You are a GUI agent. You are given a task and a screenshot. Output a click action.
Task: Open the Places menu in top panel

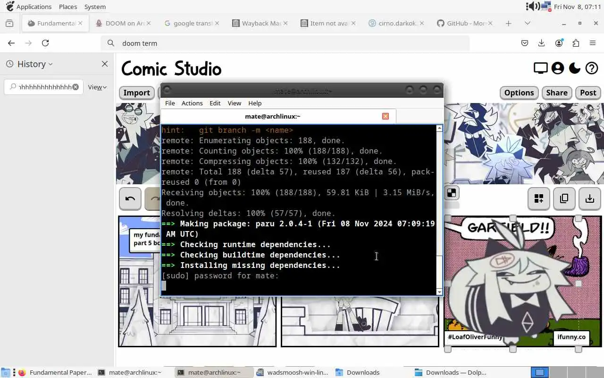coord(68,7)
